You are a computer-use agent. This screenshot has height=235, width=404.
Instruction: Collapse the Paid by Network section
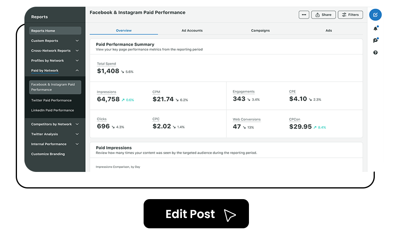tap(77, 71)
